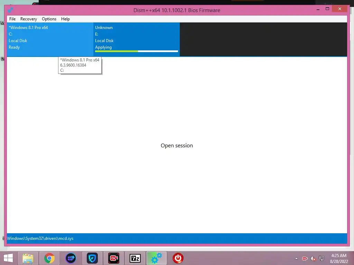354x265 pixels.
Task: Open the red screen recorder taskbar icon
Action: coord(113,258)
